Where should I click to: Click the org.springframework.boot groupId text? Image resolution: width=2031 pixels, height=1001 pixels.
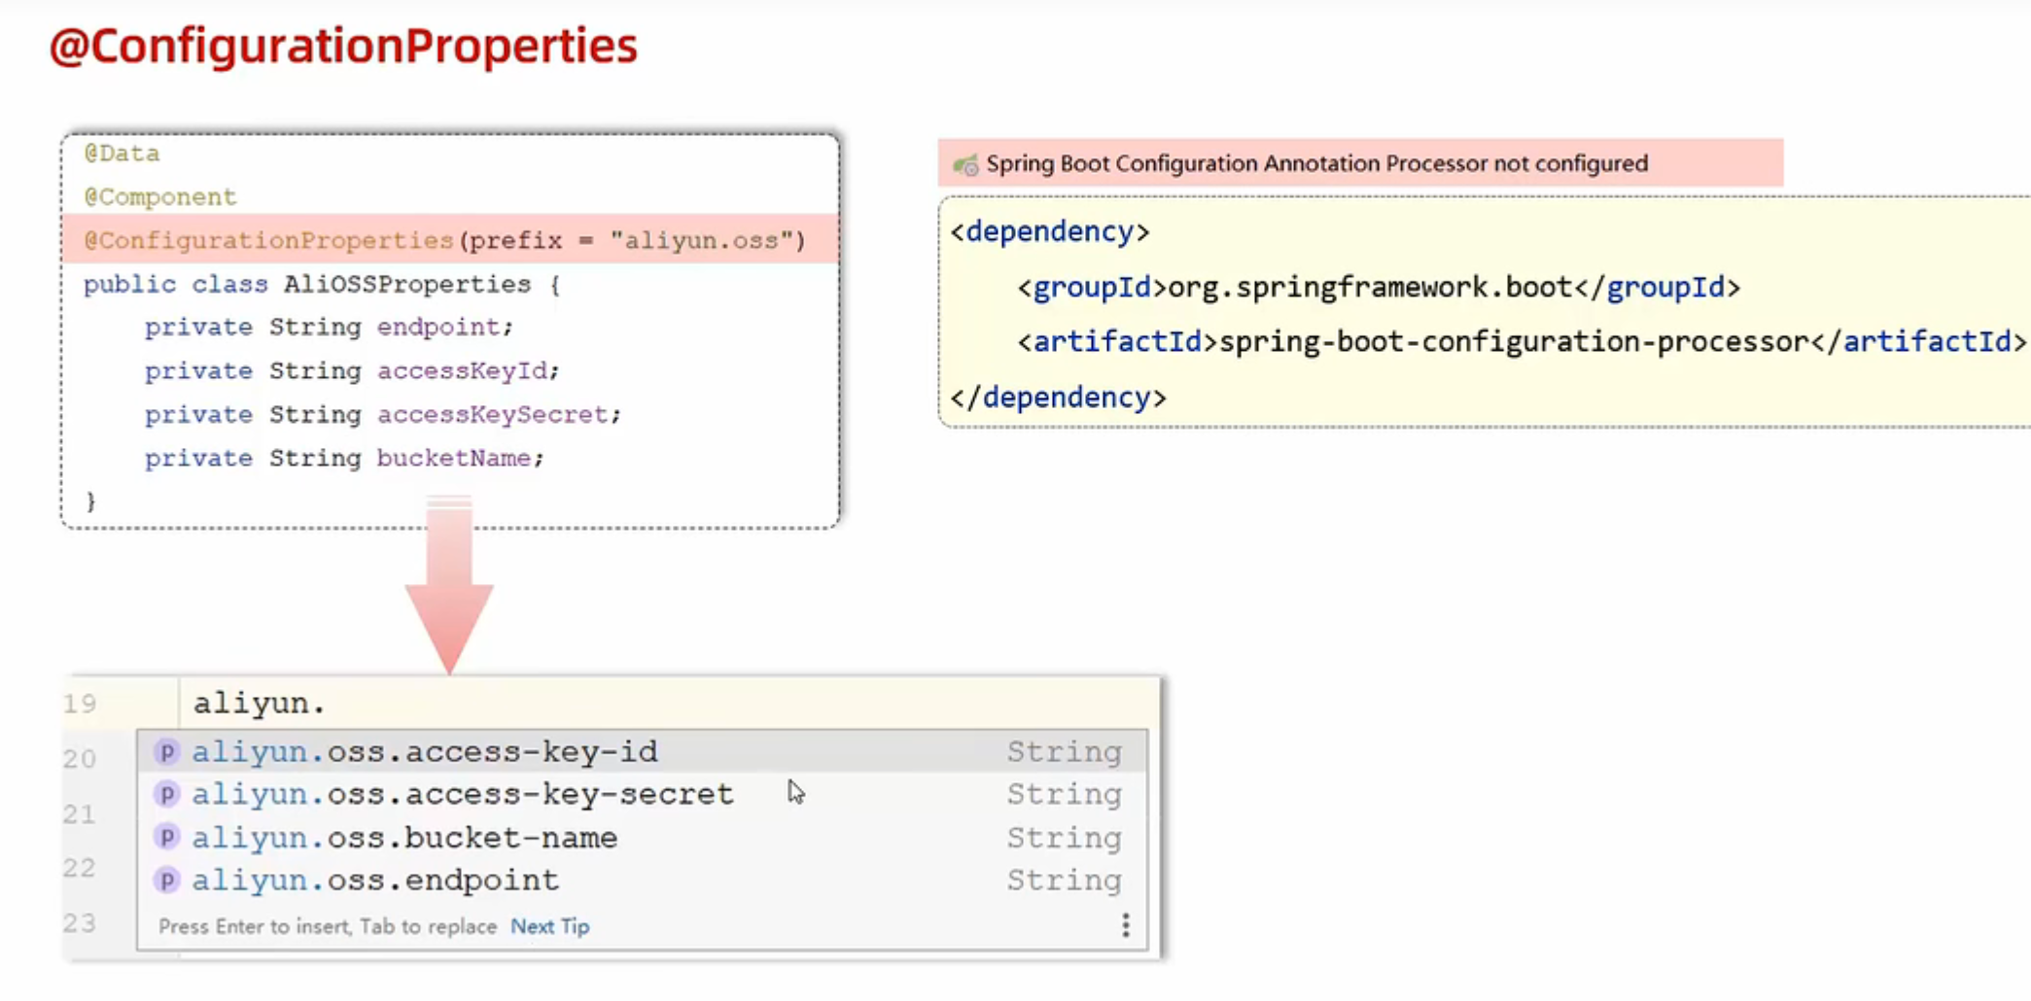[x=1370, y=288]
